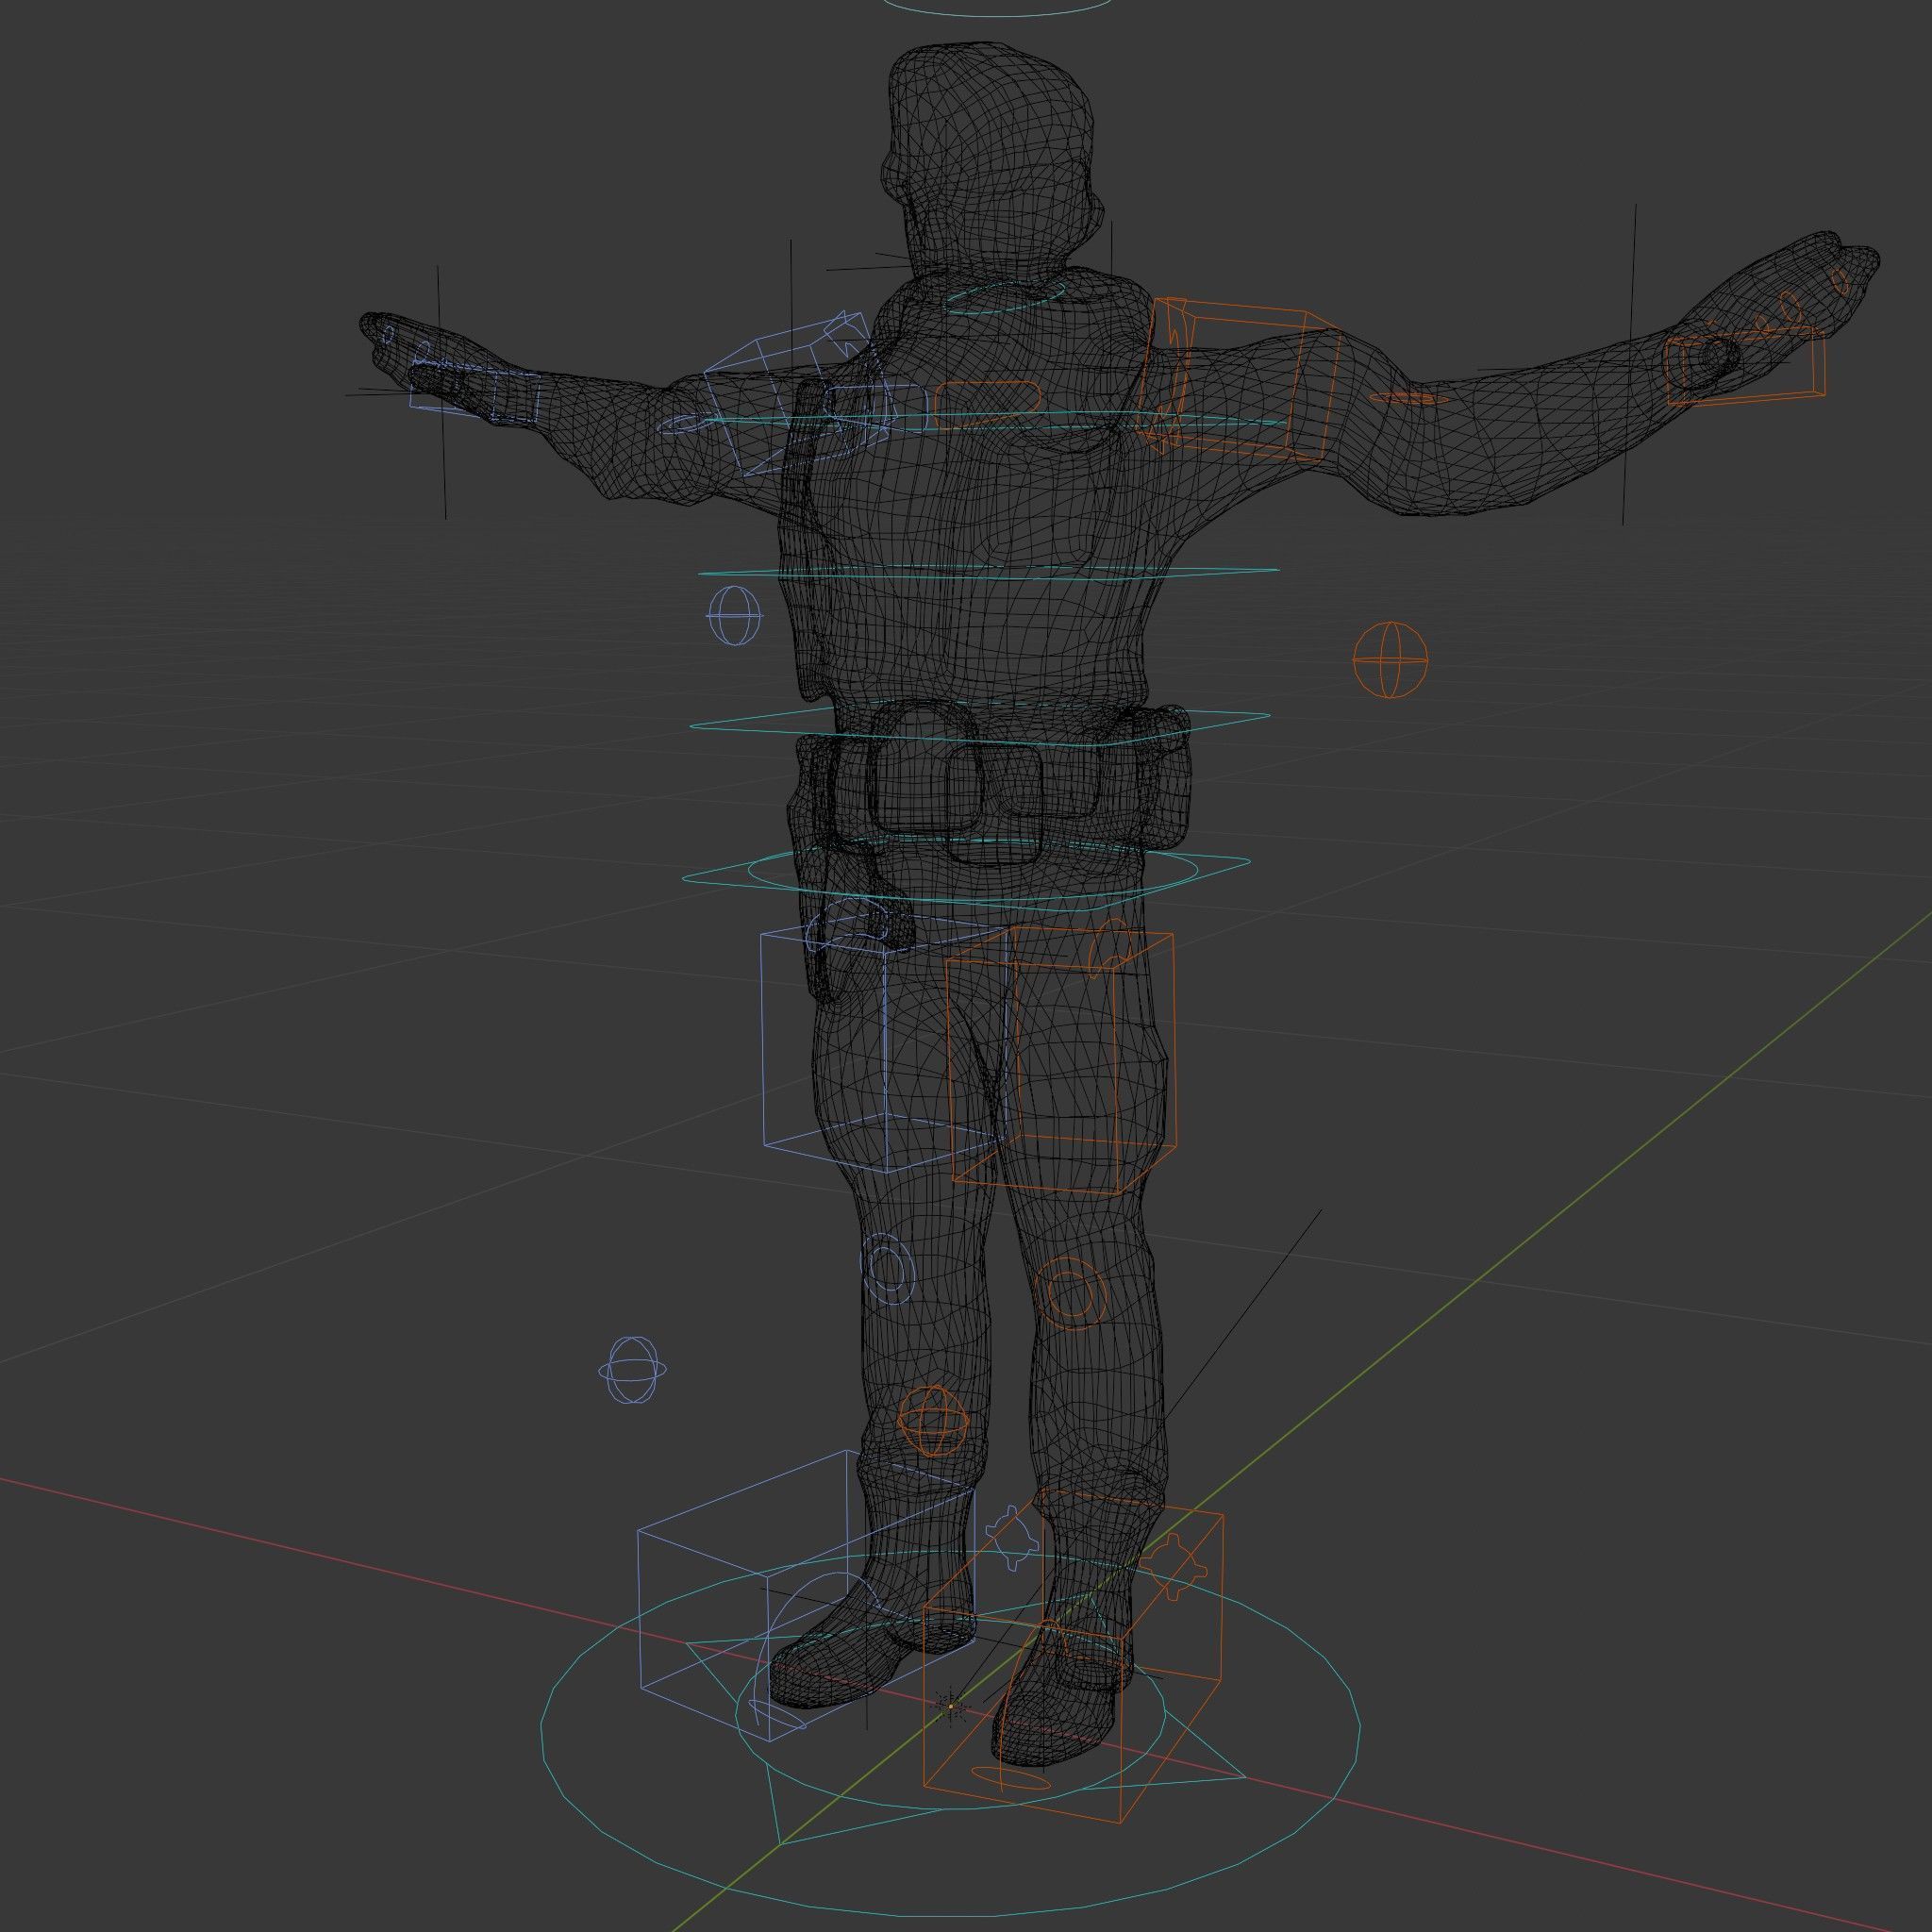Select the orange ellipse under the orange foot
The height and width of the screenshot is (1932, 1932).
coord(1011,1777)
